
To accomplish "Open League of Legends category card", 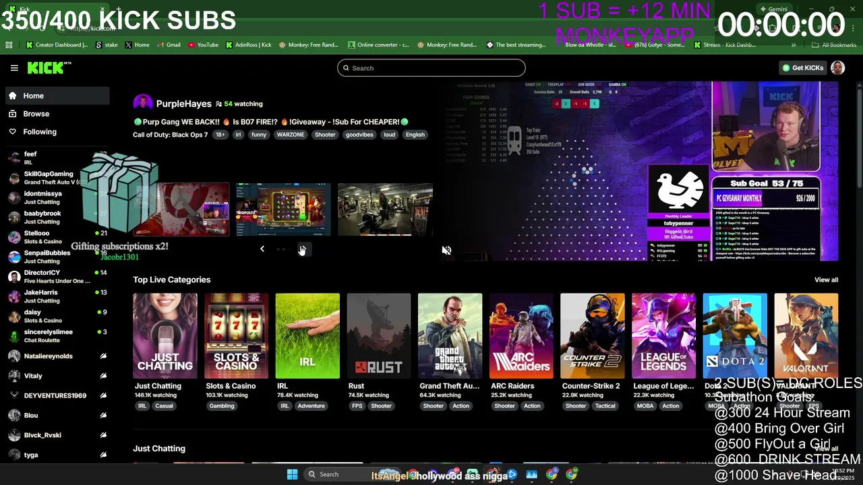I will [663, 335].
